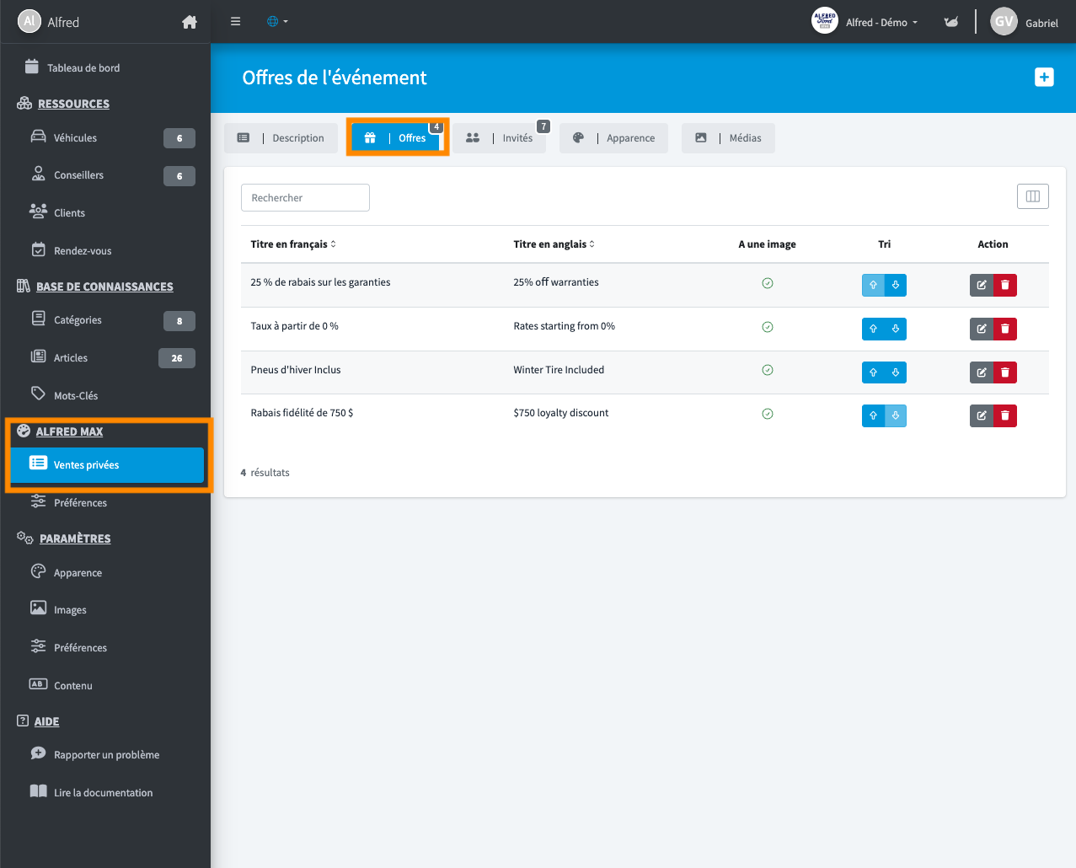Click the '$750 loyalty discount' cell
The width and height of the screenshot is (1076, 868).
[x=561, y=413]
